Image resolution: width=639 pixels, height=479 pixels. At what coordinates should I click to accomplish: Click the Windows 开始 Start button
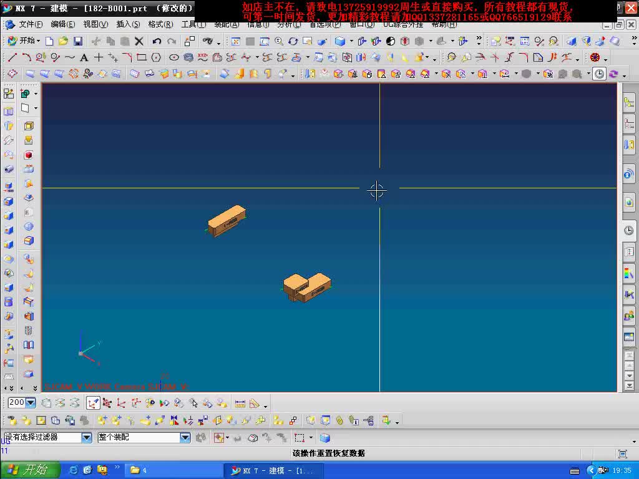(30, 470)
